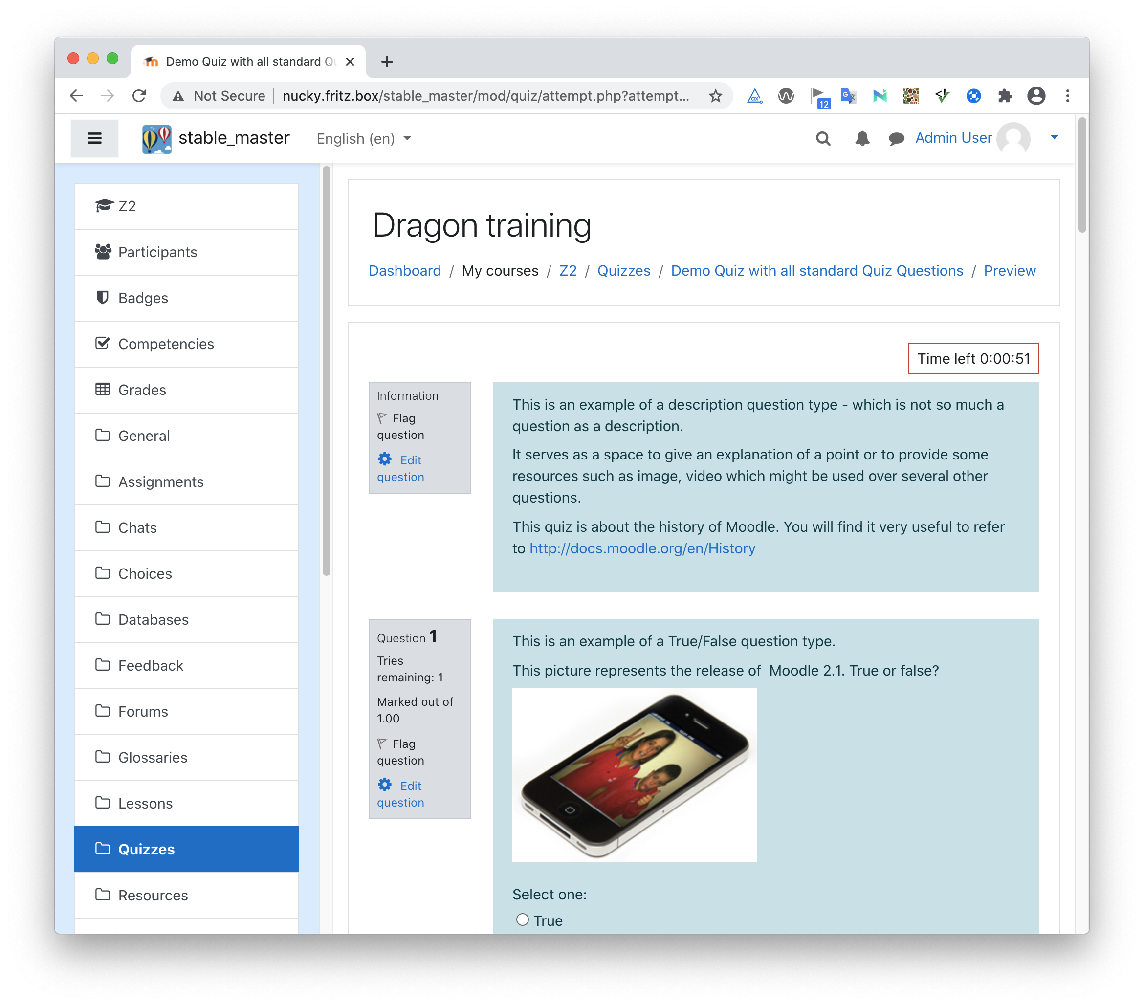Open Demo Quiz with all standard Quiz Questions breadcrumb
This screenshot has height=1006, width=1144.
coord(816,271)
